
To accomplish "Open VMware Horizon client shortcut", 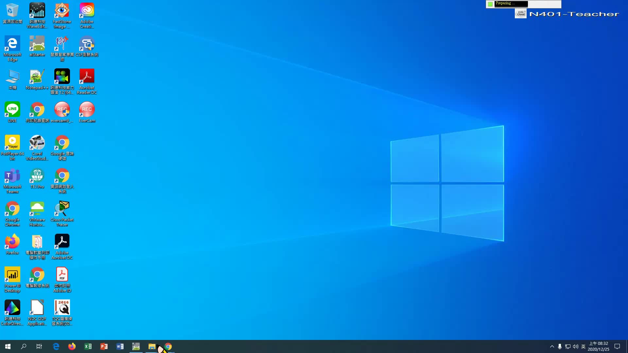I will coord(37,214).
